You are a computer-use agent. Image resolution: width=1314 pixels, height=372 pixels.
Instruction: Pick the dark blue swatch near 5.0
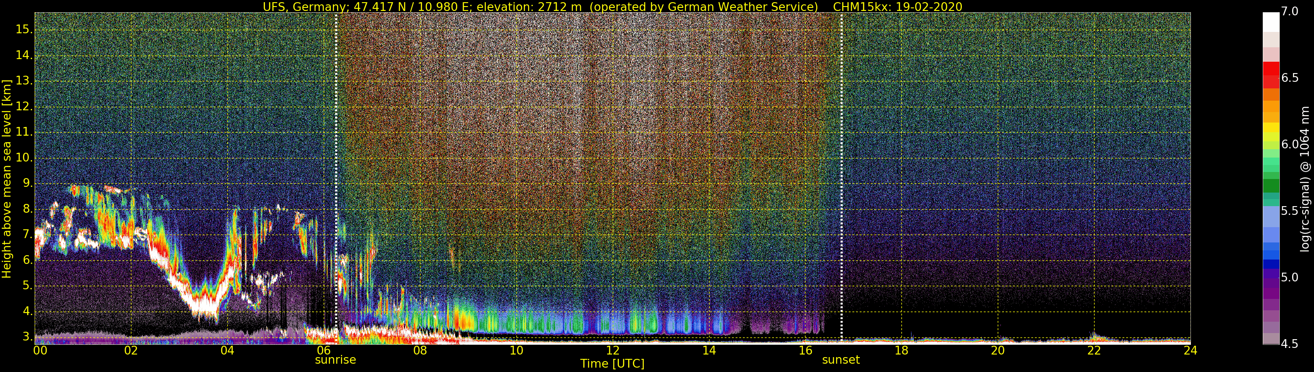pyautogui.click(x=1271, y=264)
